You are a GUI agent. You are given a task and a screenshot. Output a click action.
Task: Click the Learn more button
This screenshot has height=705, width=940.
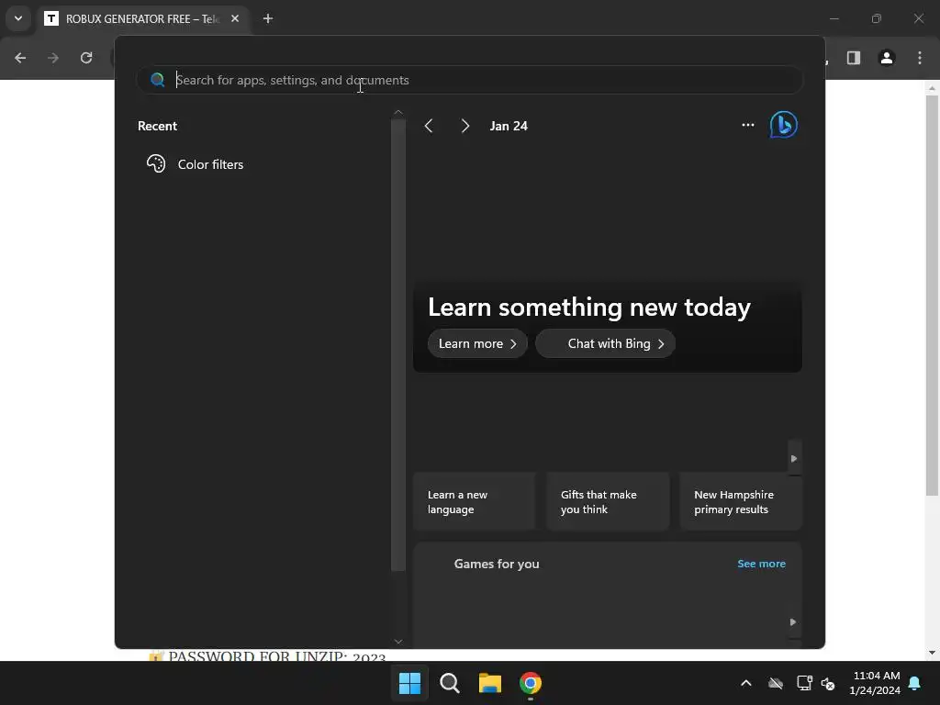(477, 343)
